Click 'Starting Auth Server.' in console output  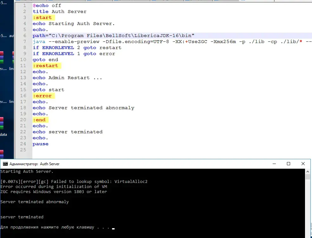pos(27,172)
